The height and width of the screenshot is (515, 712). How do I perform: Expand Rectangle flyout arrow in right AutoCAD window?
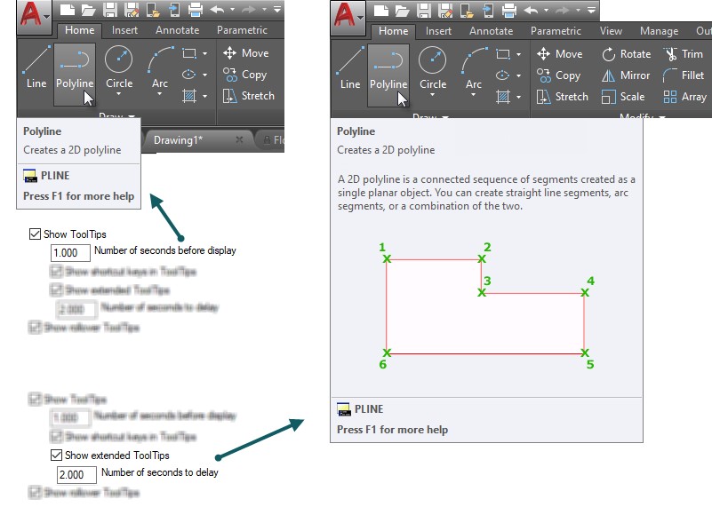tap(518, 54)
